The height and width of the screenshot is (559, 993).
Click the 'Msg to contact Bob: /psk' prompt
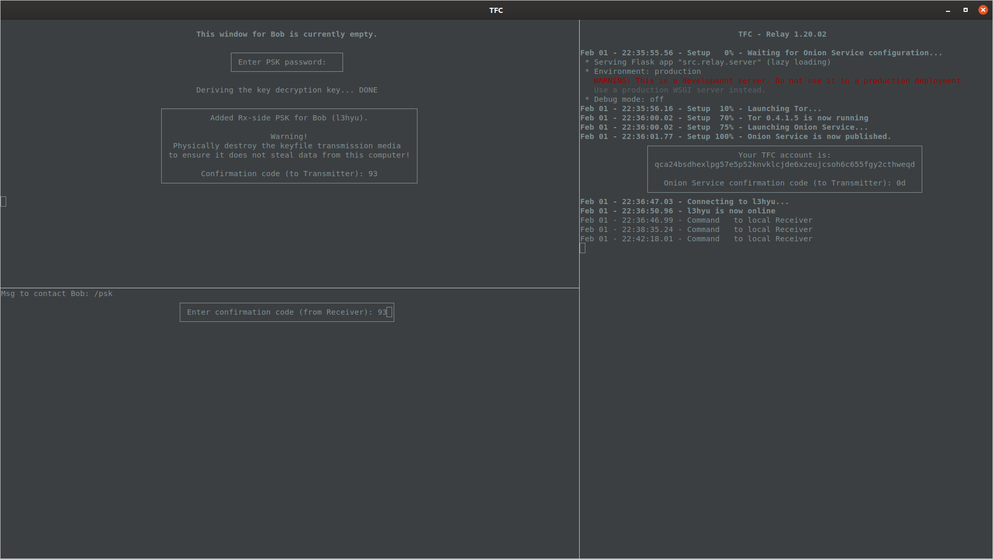[57, 293]
